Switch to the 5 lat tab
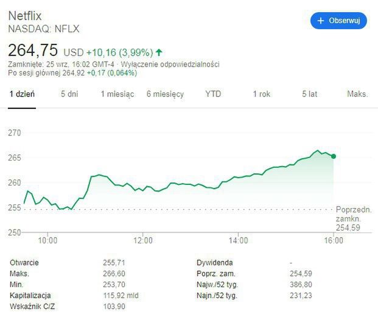This screenshot has height=320, width=378. [309, 94]
